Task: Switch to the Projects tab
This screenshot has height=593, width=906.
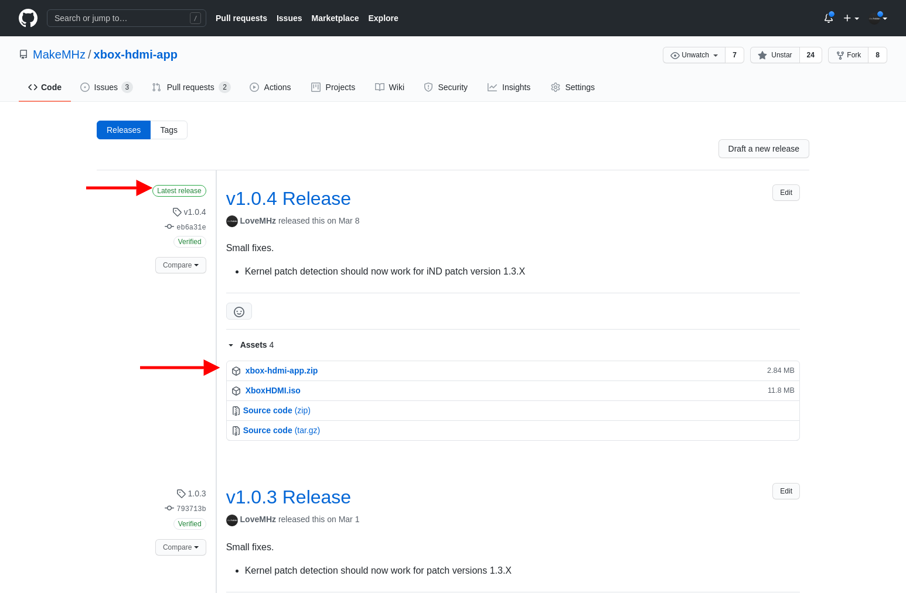Action: point(333,87)
